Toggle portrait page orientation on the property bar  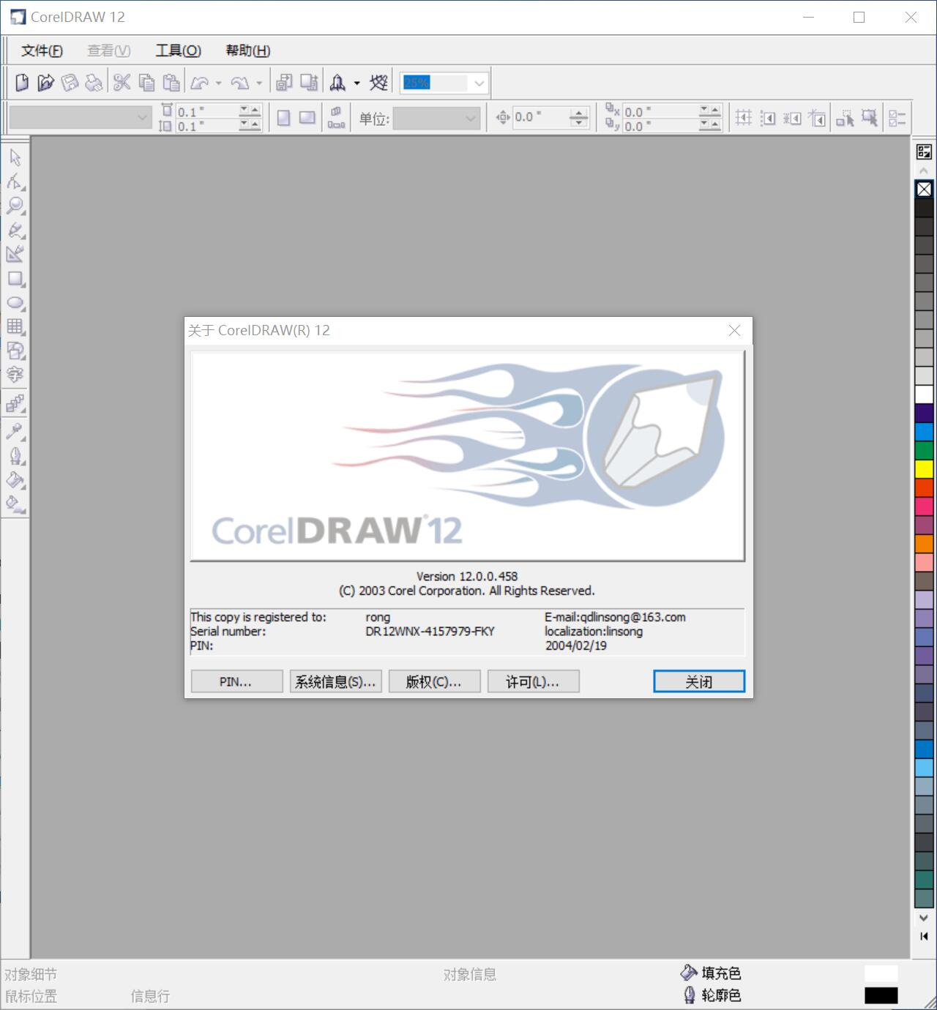(284, 117)
